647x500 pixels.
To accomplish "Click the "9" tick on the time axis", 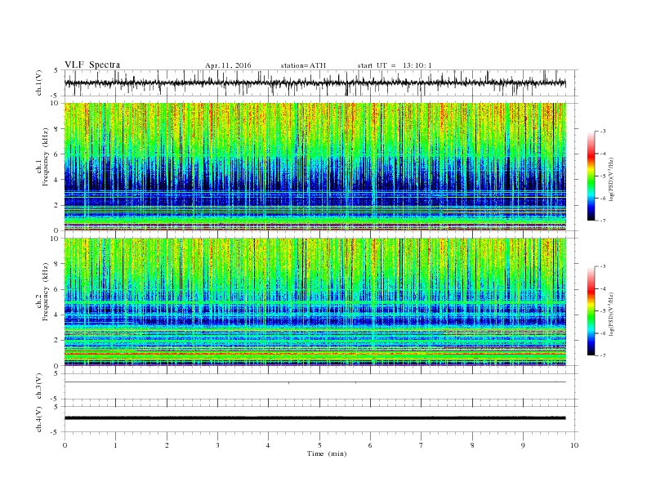I will coord(523,445).
